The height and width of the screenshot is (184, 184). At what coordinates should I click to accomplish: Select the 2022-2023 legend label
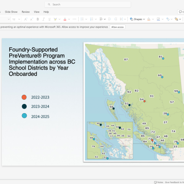40,98
